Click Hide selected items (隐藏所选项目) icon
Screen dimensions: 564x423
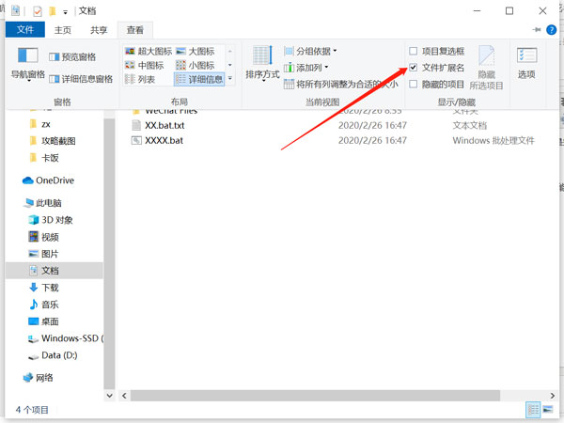point(486,64)
